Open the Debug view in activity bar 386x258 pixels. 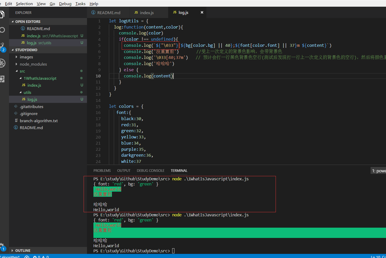point(2,63)
